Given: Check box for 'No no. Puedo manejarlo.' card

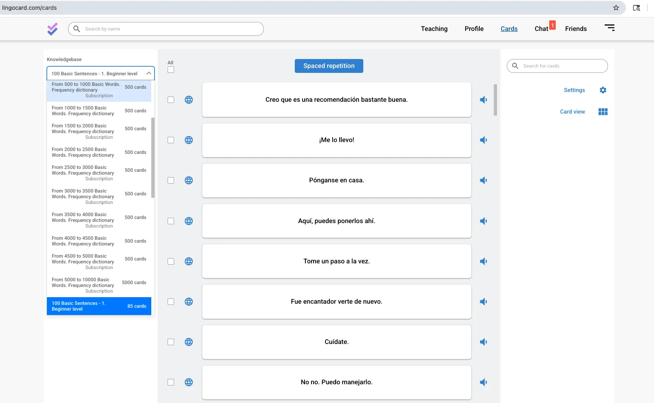Looking at the screenshot, I should 171,382.
